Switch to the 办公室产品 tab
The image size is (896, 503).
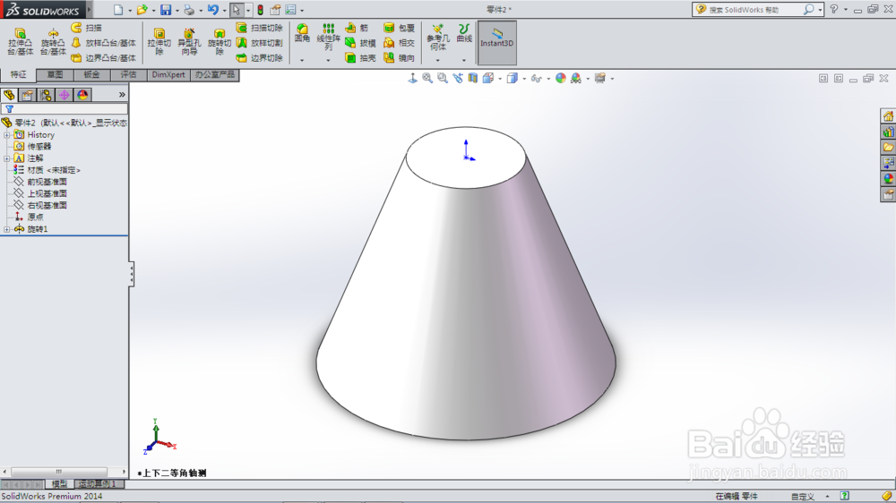[215, 75]
